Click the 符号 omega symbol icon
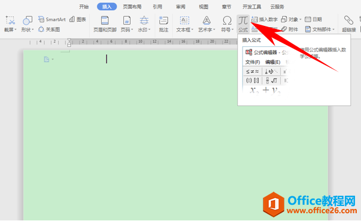 (227, 20)
